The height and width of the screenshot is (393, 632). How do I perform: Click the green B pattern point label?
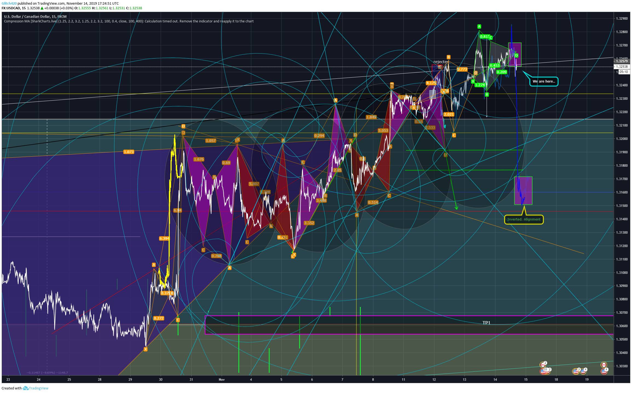pyautogui.click(x=487, y=95)
